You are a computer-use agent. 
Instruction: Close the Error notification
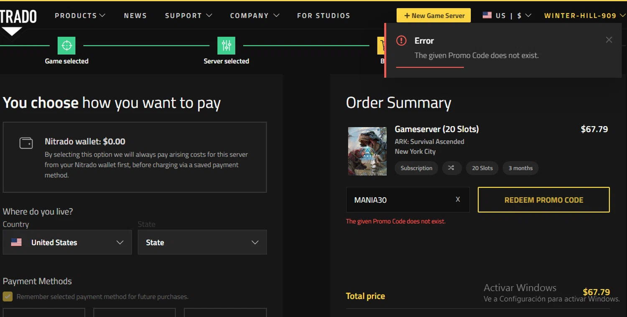(609, 40)
